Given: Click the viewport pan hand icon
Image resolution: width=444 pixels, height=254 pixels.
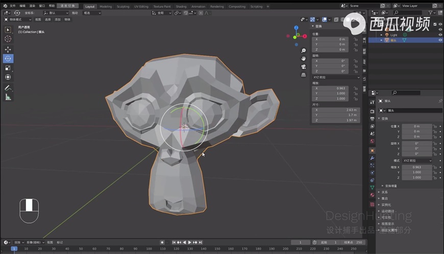Looking at the screenshot, I should [304, 59].
